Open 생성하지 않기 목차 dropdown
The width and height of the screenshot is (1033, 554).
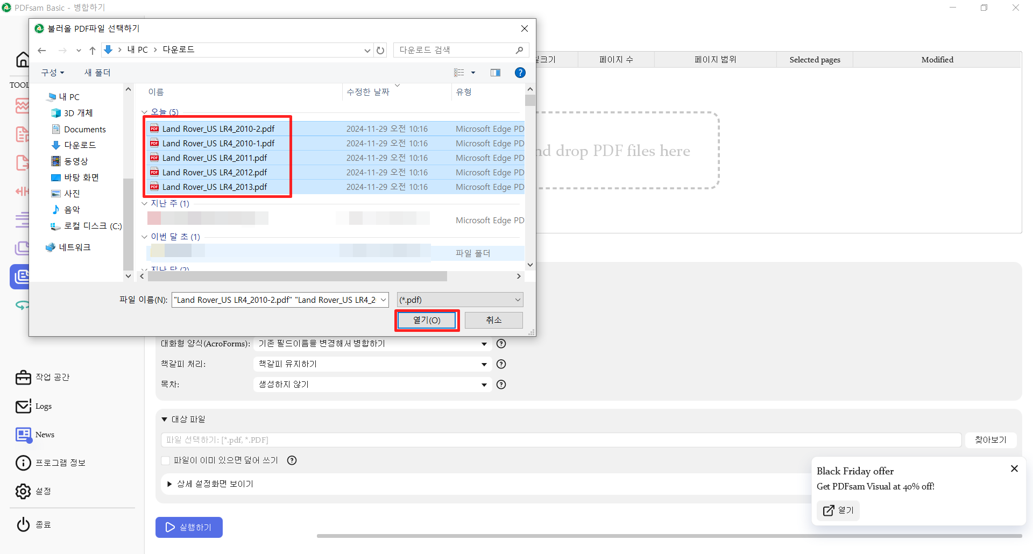[x=372, y=385]
